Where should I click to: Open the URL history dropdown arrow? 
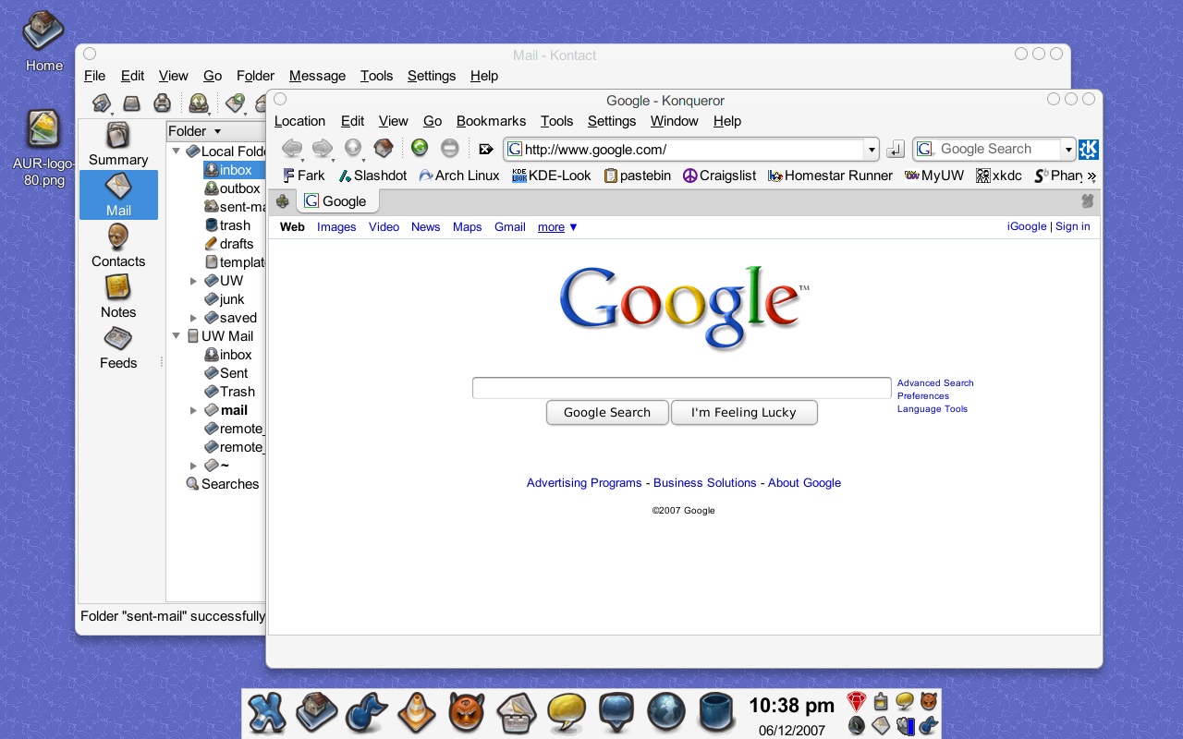[871, 149]
